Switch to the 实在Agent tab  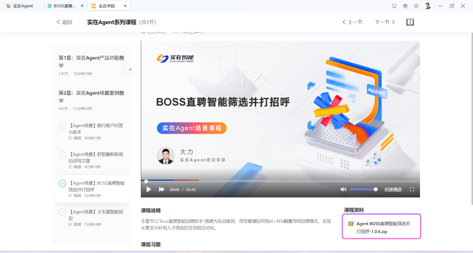(20, 6)
